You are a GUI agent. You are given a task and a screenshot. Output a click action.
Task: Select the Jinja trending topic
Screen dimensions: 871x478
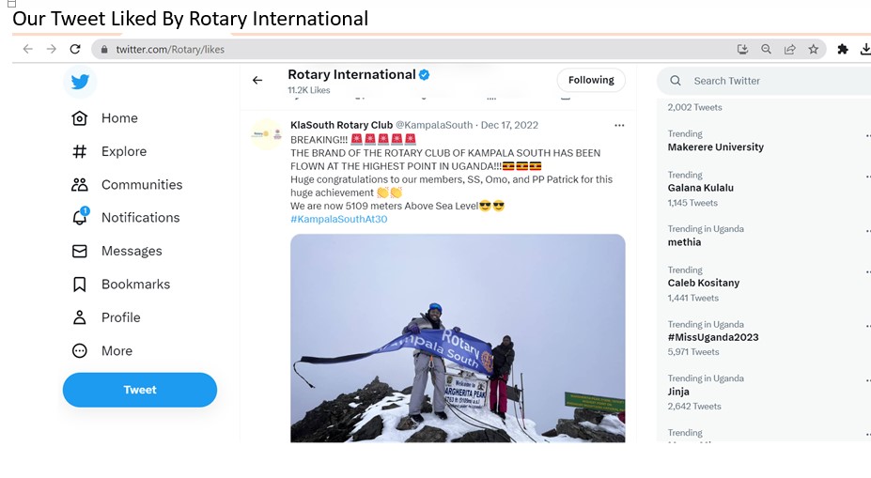pyautogui.click(x=678, y=392)
